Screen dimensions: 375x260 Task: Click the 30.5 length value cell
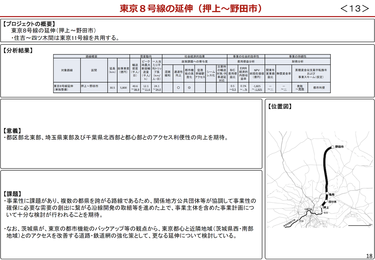[x=112, y=88]
